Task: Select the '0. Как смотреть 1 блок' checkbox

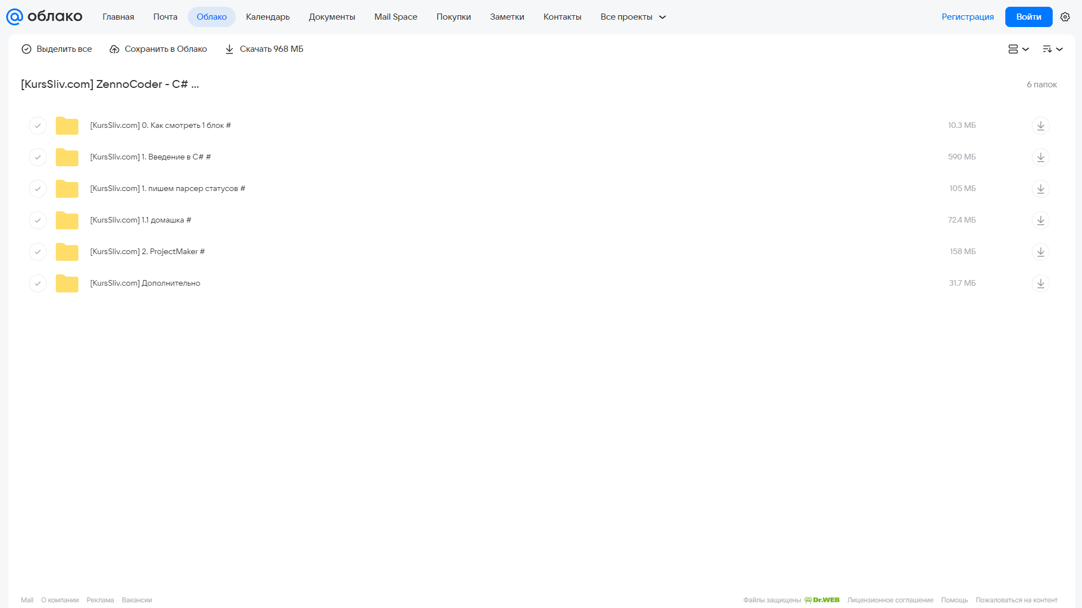Action: coord(38,125)
